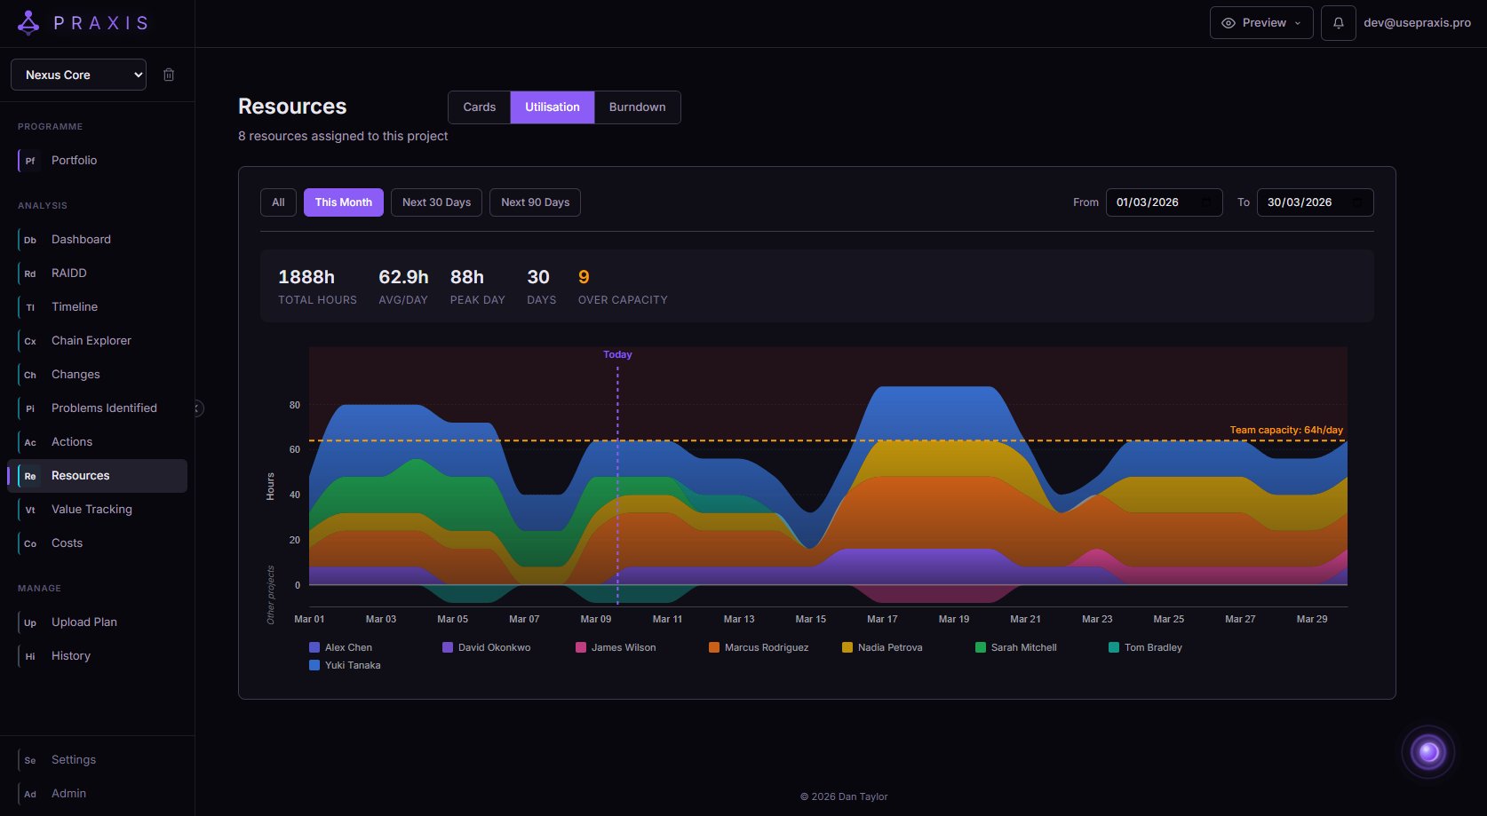Click the trash icon beside project selector

169,75
